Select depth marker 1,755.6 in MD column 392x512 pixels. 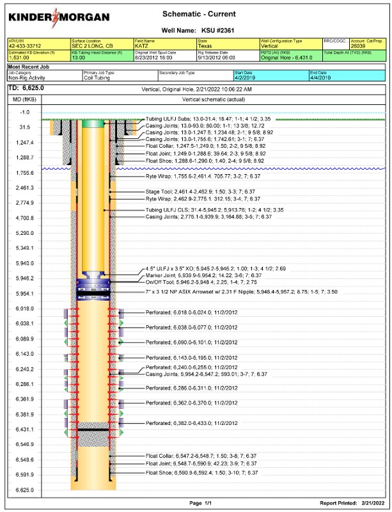pos(25,173)
